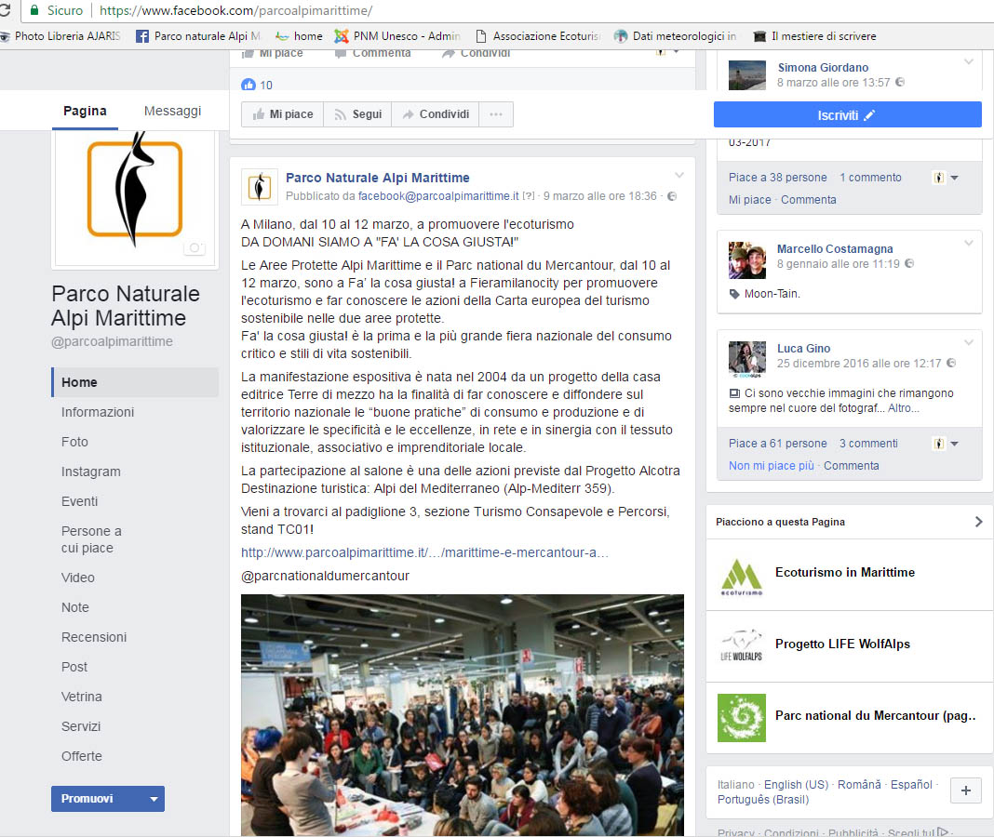Open the Il mestiere di scrivere bookmark
Image resolution: width=994 pixels, height=837 pixels.
click(814, 36)
